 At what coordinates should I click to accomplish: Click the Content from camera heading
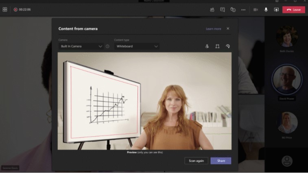click(x=78, y=29)
